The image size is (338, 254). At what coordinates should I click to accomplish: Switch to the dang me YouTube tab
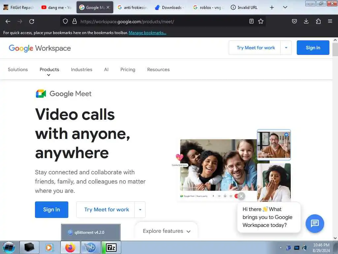[56, 7]
